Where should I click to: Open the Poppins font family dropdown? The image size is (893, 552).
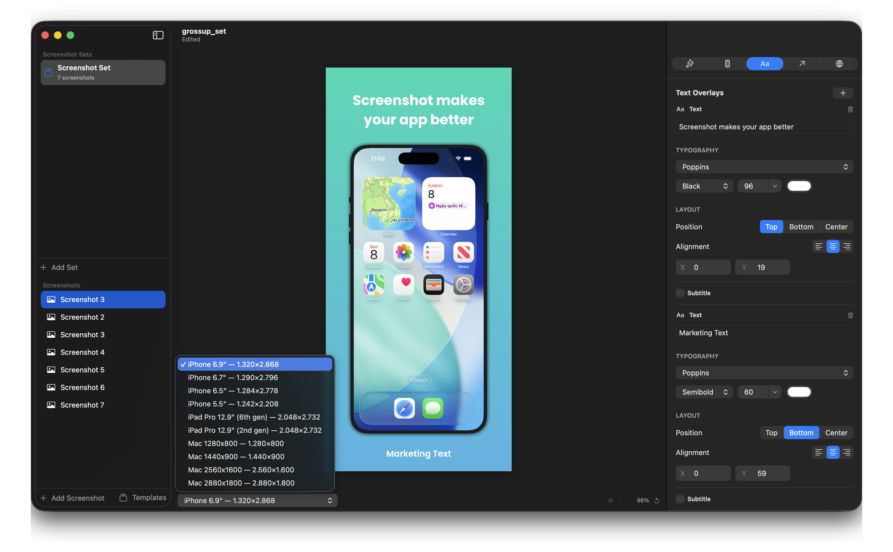[764, 167]
